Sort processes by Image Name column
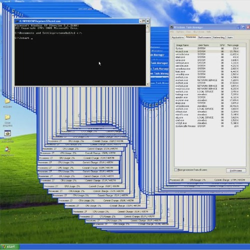250x250 pixels. 182,45
